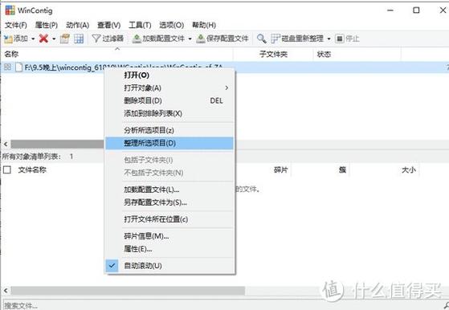Click the 状态 column header
This screenshot has width=449, height=310.
coord(357,54)
